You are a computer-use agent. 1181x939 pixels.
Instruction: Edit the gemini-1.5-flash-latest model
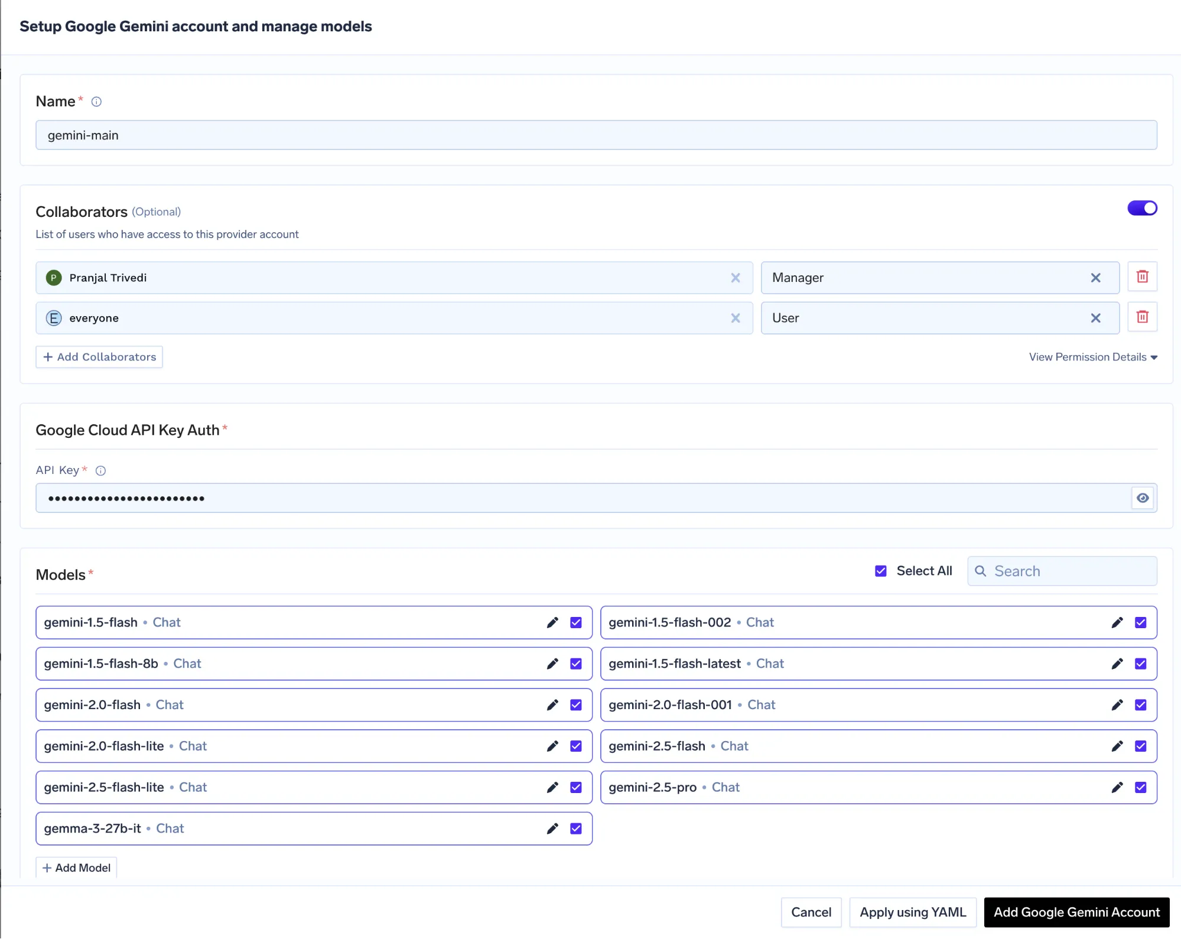coord(1117,664)
